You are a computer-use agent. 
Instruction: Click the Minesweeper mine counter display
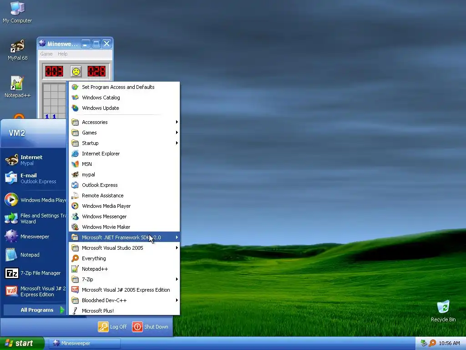coord(54,72)
